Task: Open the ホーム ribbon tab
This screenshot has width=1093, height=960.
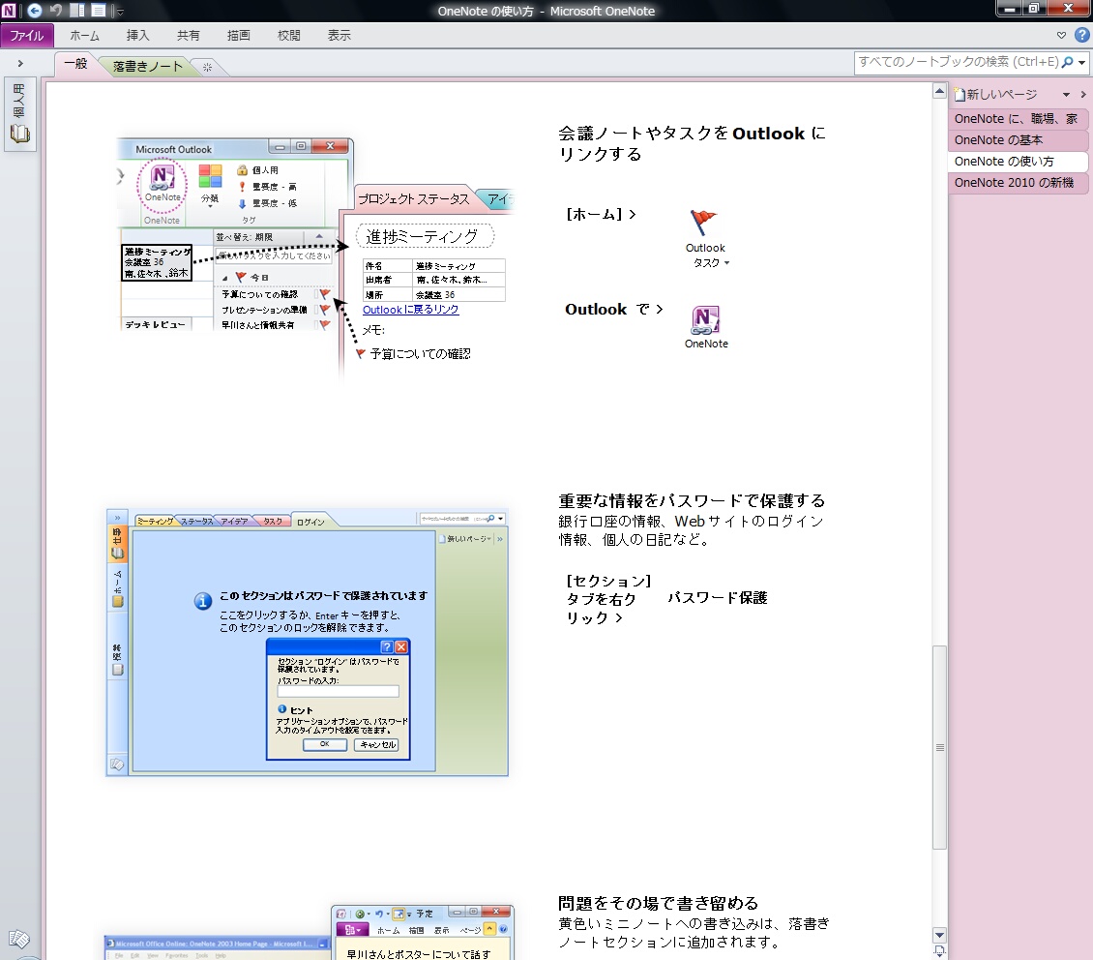Action: tap(84, 36)
